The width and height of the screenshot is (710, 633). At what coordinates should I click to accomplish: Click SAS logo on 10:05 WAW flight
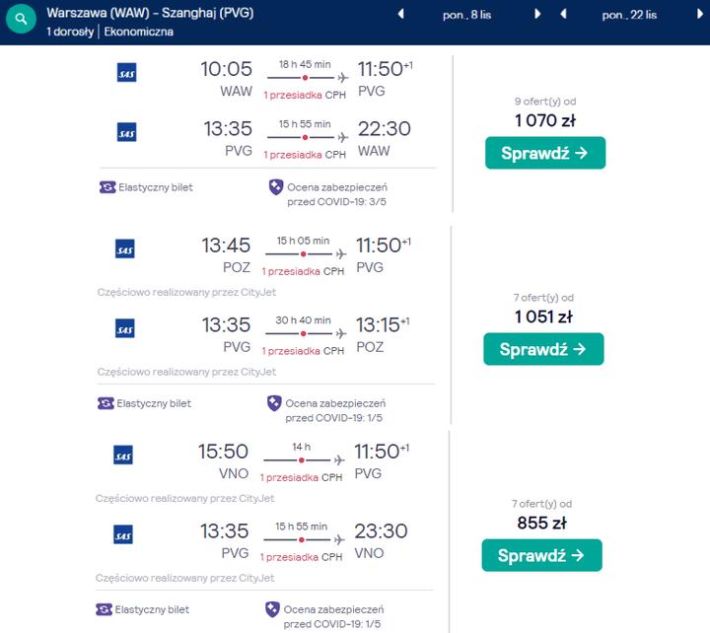pyautogui.click(x=126, y=72)
